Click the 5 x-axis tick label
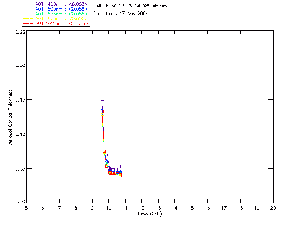This screenshot has height=225, width=281. point(26,208)
